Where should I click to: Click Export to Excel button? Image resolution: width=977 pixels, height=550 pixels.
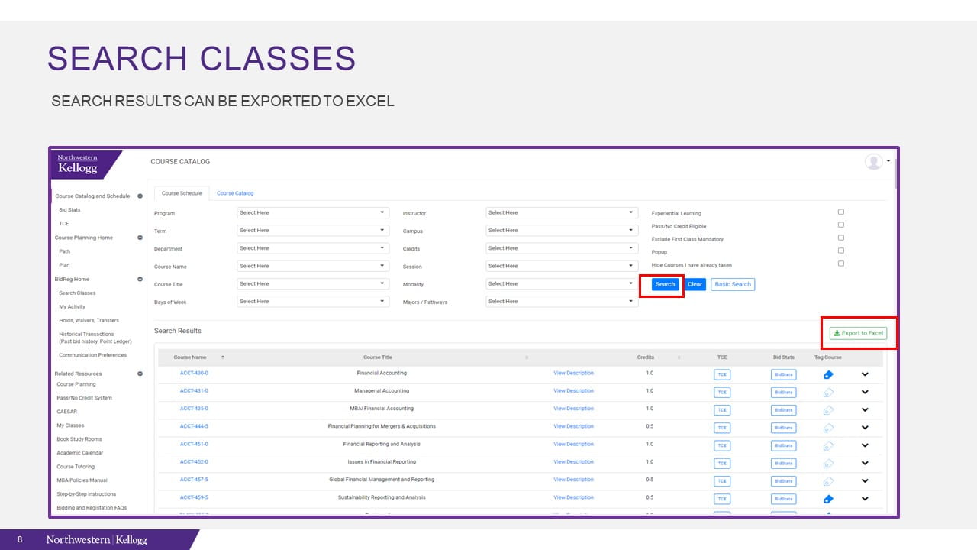click(x=858, y=333)
